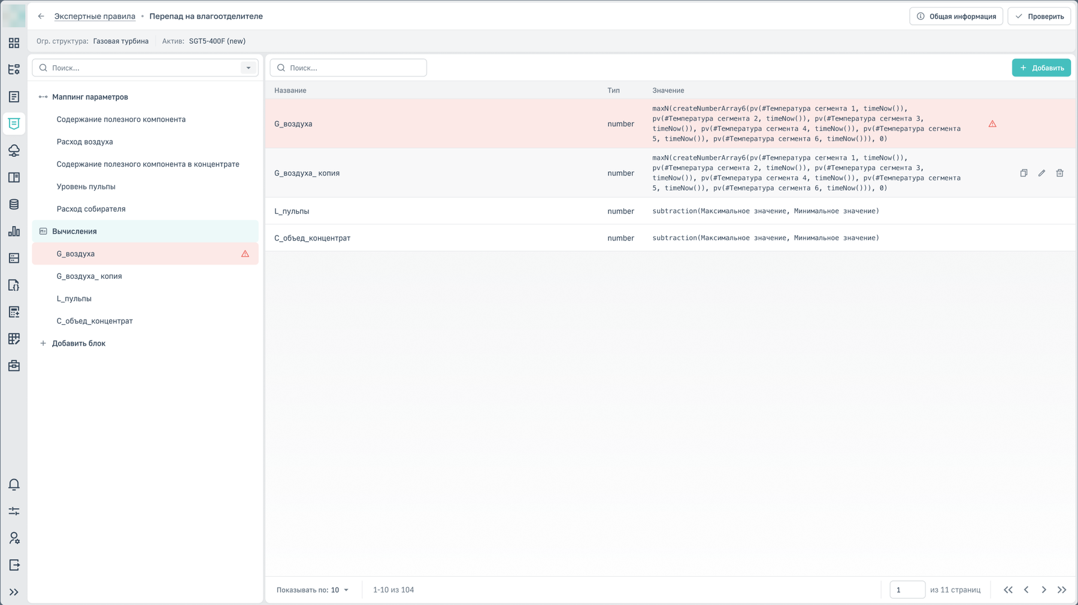Open notifications bell icon
Image resolution: width=1078 pixels, height=605 pixels.
coord(14,484)
